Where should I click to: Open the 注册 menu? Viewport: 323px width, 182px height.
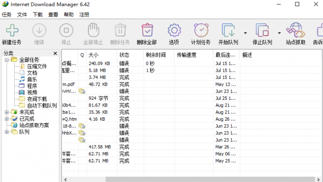[x=84, y=15]
